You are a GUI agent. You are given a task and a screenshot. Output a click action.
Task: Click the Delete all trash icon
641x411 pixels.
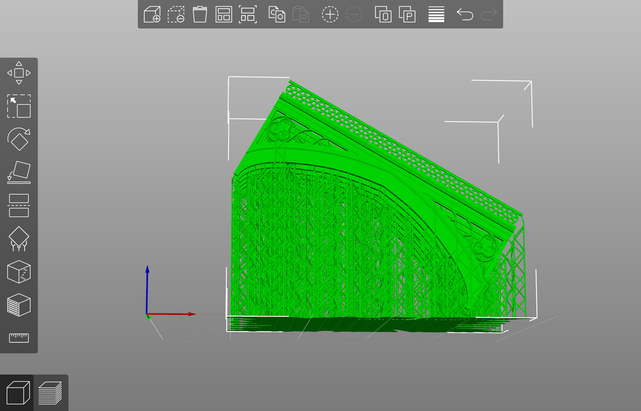click(200, 15)
